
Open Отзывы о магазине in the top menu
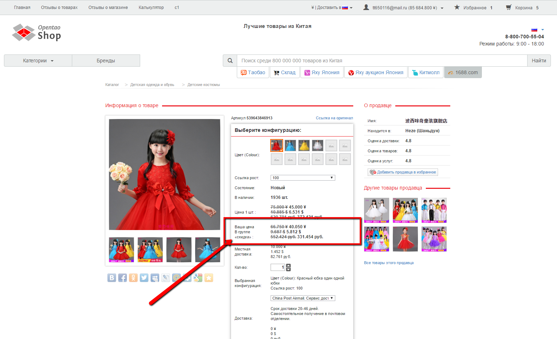click(x=108, y=8)
